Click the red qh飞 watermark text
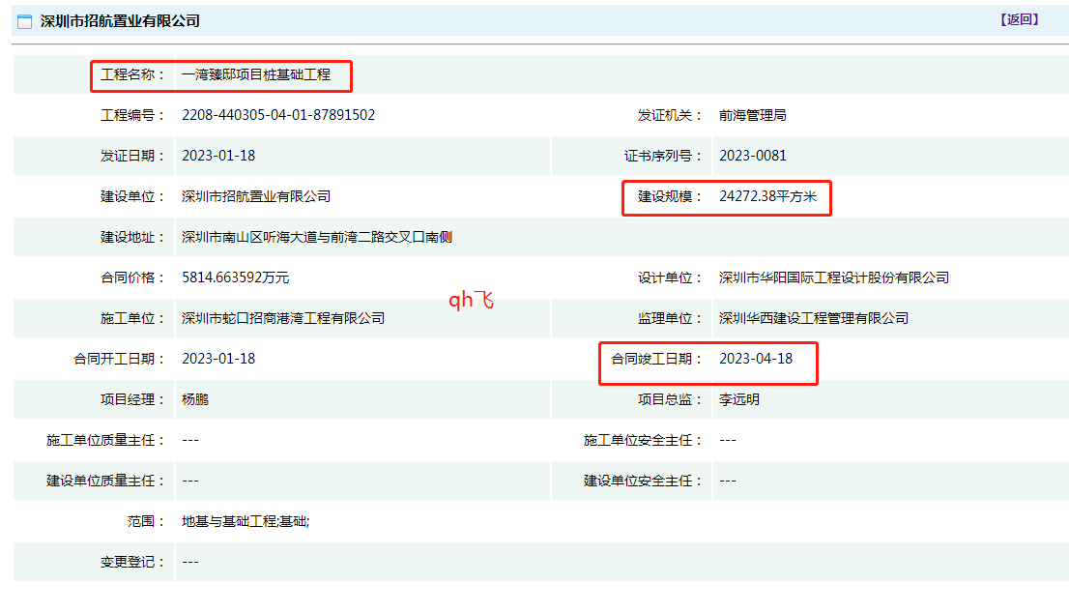 point(471,300)
